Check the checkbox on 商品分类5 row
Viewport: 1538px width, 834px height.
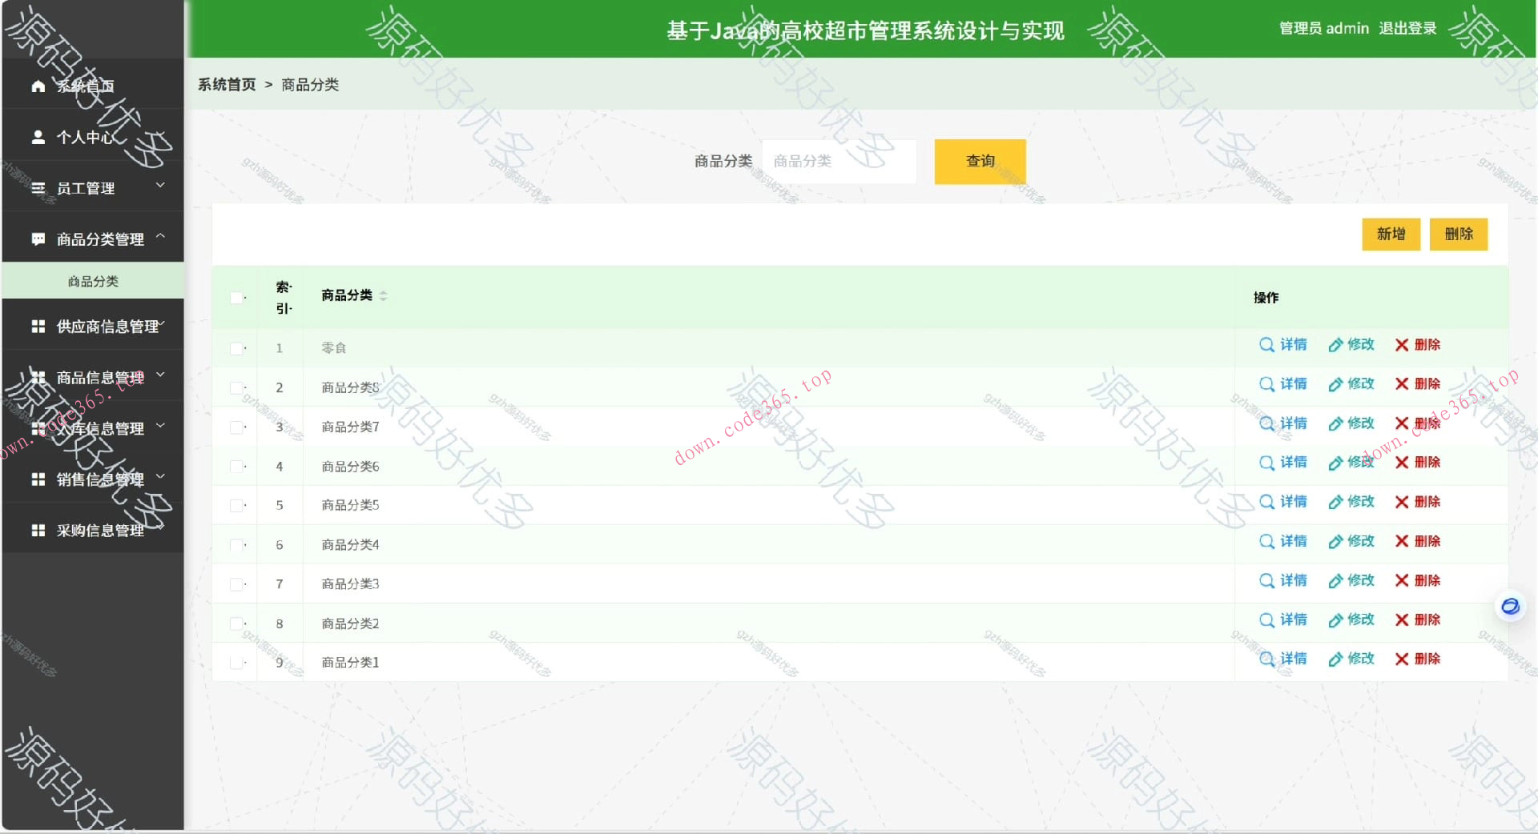coord(235,505)
